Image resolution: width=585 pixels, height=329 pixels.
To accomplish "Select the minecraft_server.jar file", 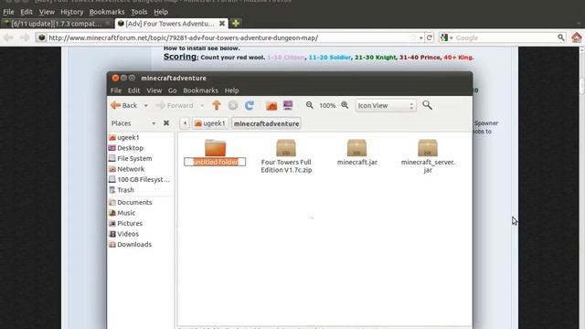I will click(x=428, y=156).
